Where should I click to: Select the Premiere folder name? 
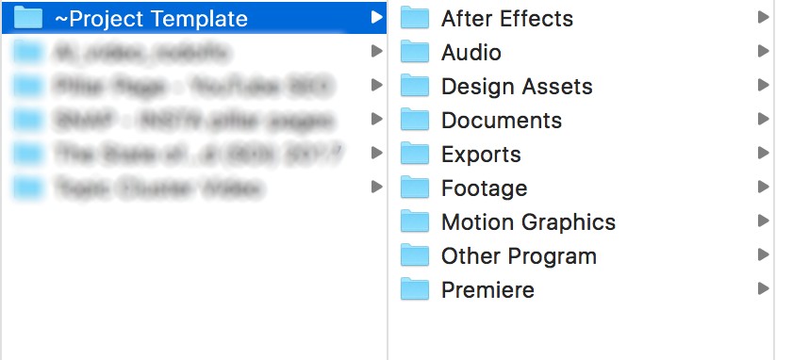click(x=487, y=290)
